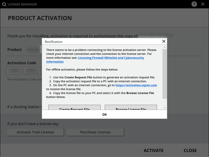The image size is (209, 157).
Task: Click the notification scrollbar up arrow
Action: 165,47
